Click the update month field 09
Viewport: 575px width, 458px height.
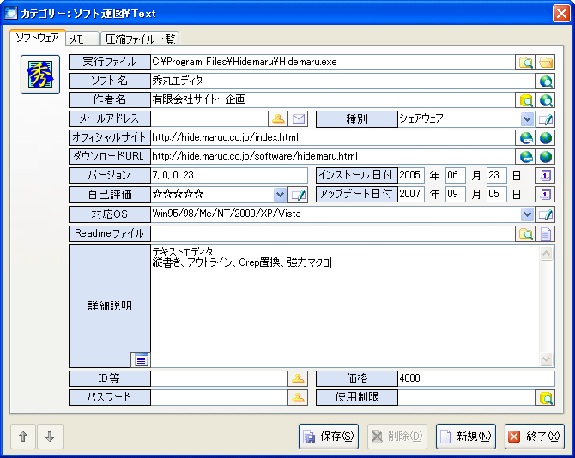click(x=456, y=194)
